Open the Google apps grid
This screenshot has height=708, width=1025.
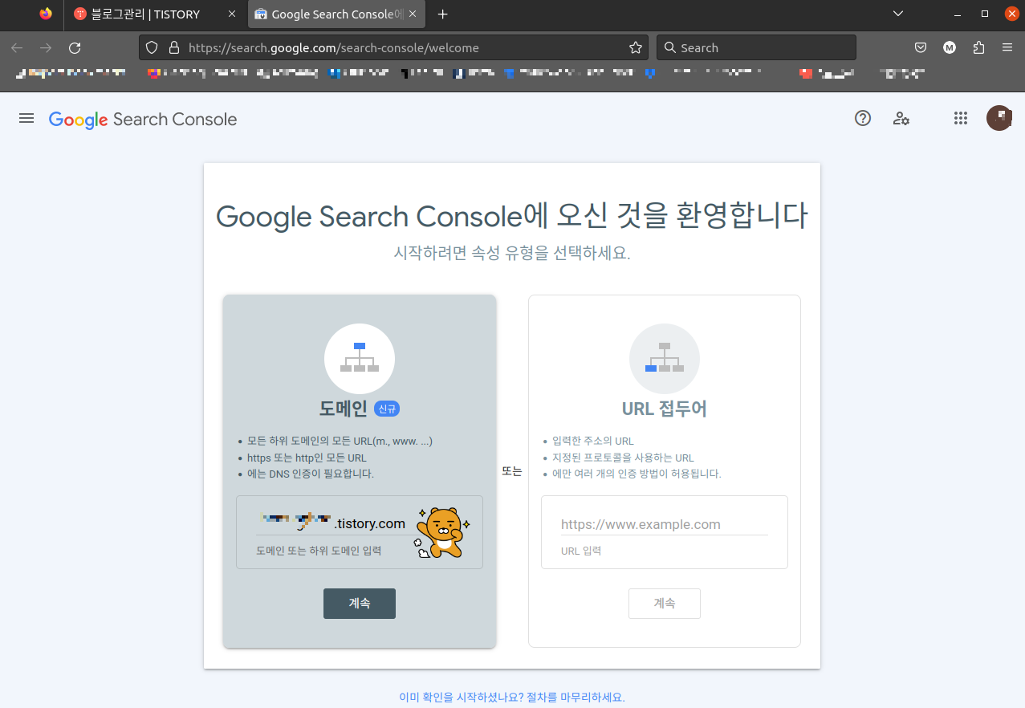[x=961, y=119]
